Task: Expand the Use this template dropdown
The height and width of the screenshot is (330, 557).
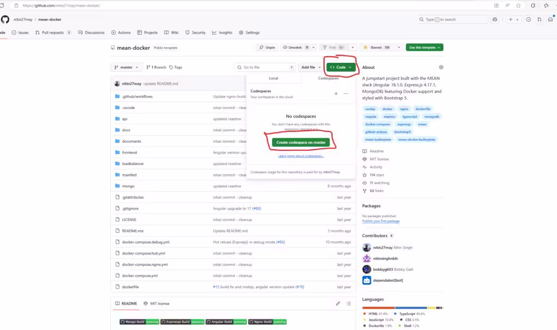Action: [x=424, y=47]
